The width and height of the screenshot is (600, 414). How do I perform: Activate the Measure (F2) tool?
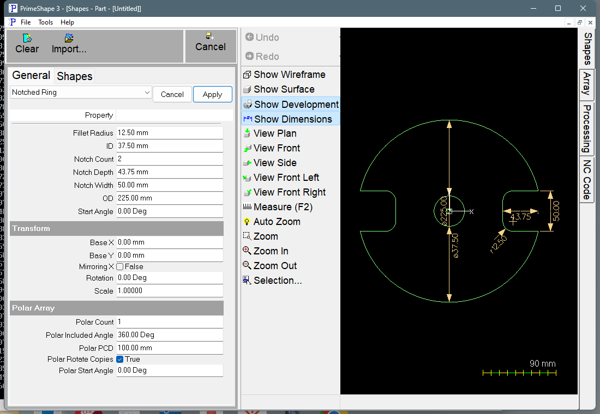pyautogui.click(x=278, y=207)
